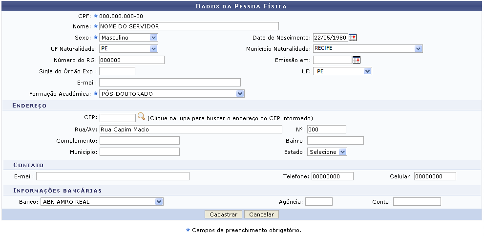Select the Rua/Av address field

tap(190, 129)
